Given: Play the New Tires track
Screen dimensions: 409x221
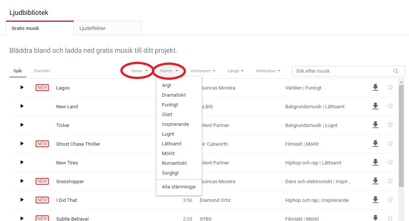Looking at the screenshot, I should 22,162.
